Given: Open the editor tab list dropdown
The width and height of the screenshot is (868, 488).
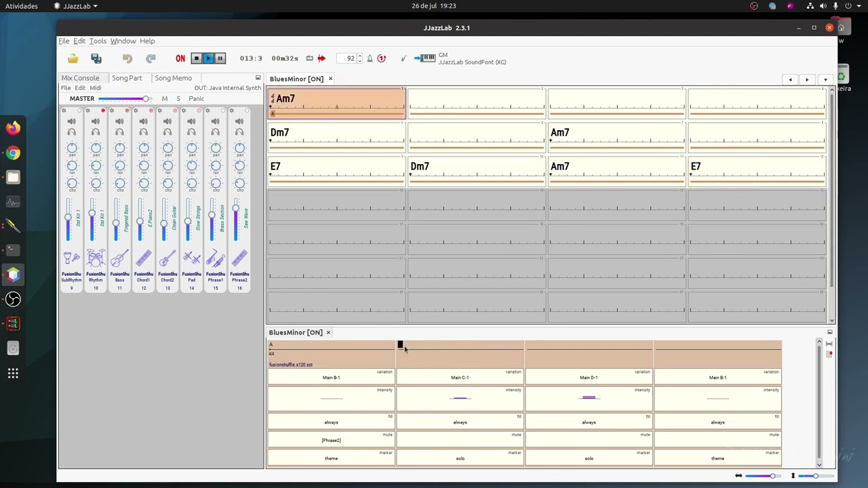Looking at the screenshot, I should click(x=825, y=79).
